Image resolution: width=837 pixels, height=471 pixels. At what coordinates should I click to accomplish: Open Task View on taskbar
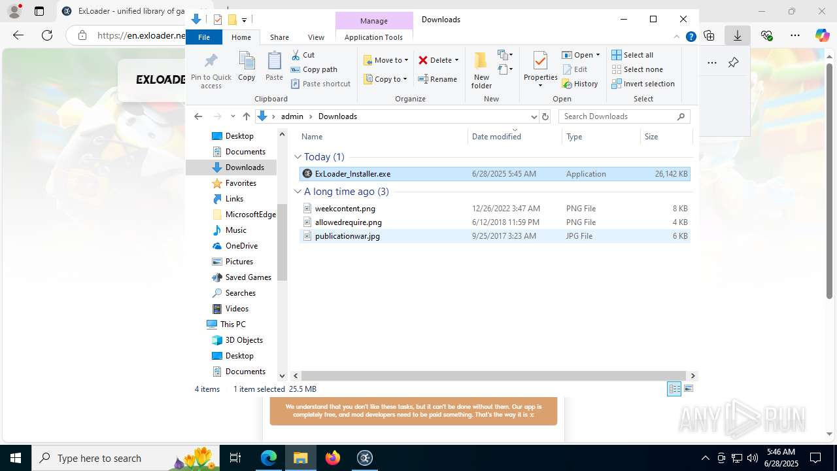click(x=235, y=458)
